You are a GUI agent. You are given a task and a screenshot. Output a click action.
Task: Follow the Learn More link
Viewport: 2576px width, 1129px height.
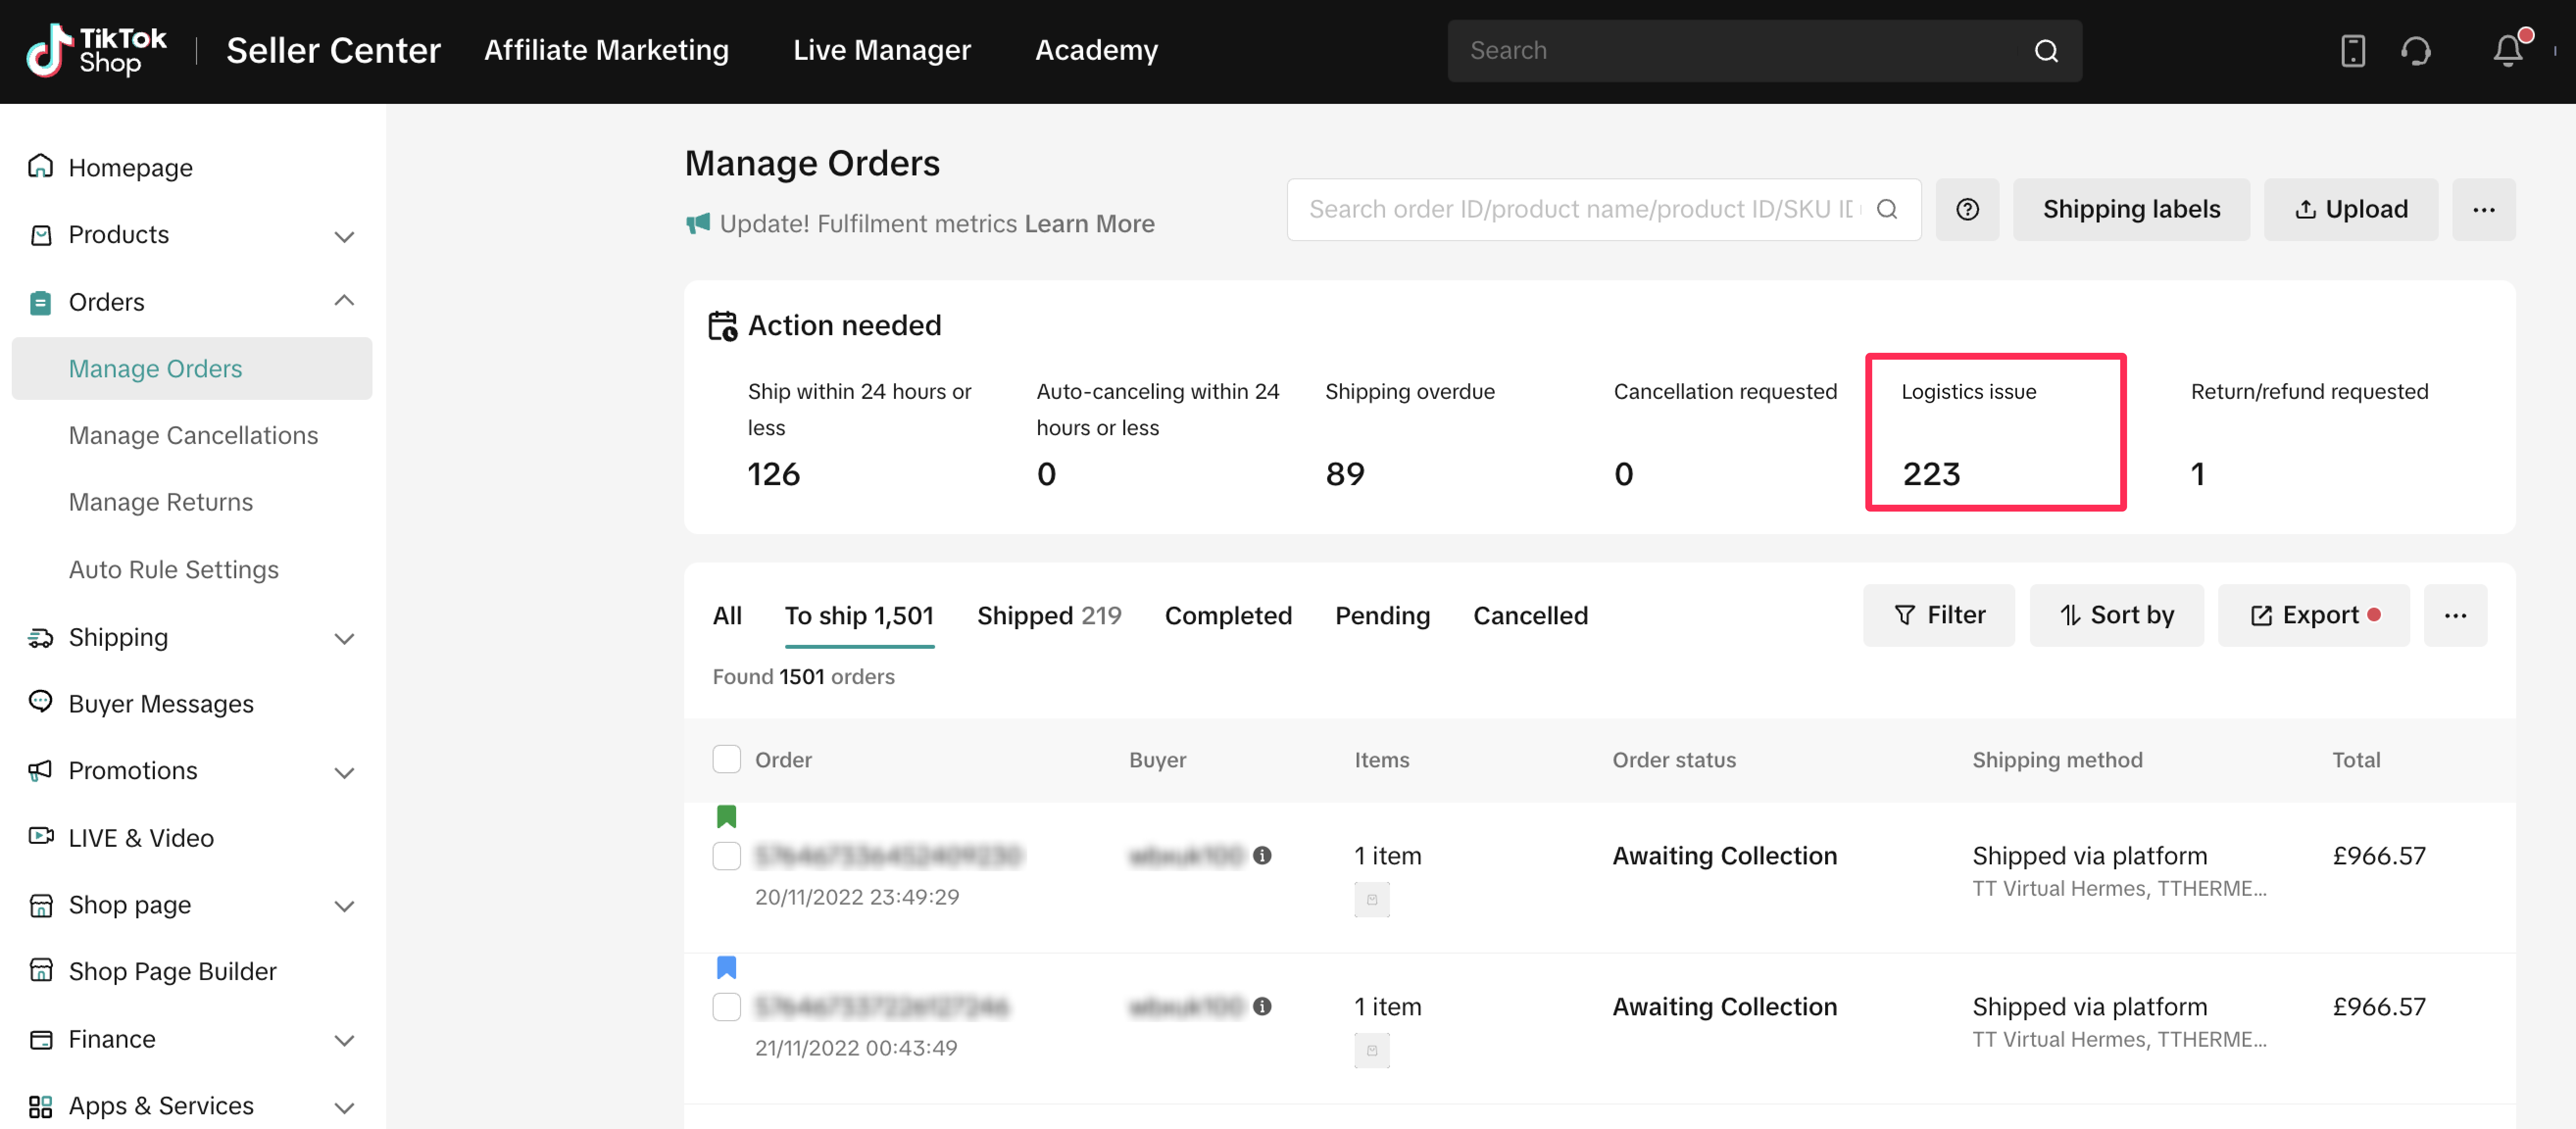[1089, 223]
